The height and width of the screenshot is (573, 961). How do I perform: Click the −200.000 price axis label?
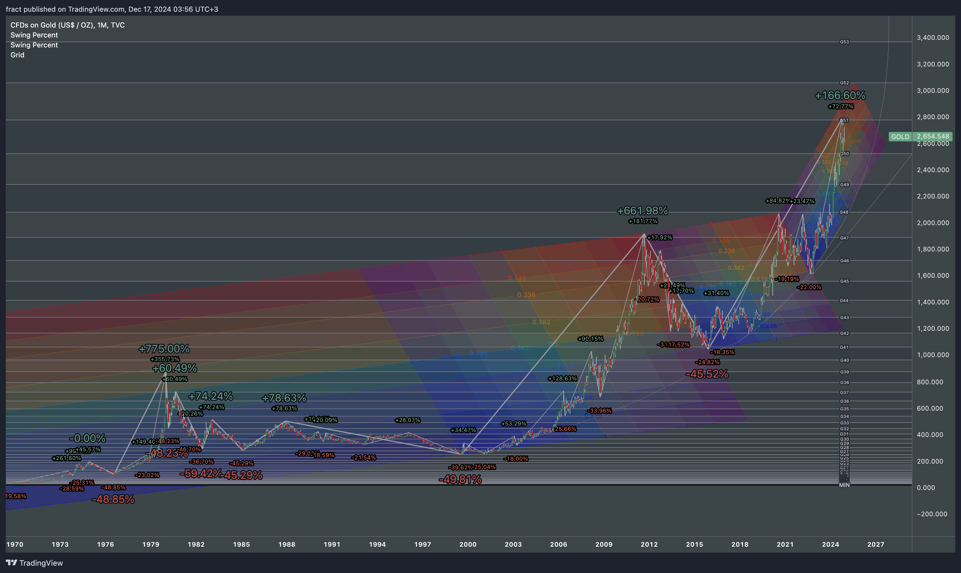(x=932, y=514)
